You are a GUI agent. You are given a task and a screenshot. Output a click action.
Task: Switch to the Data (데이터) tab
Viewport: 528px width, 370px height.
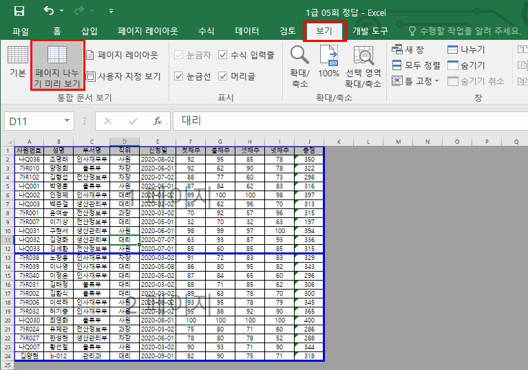tap(247, 31)
